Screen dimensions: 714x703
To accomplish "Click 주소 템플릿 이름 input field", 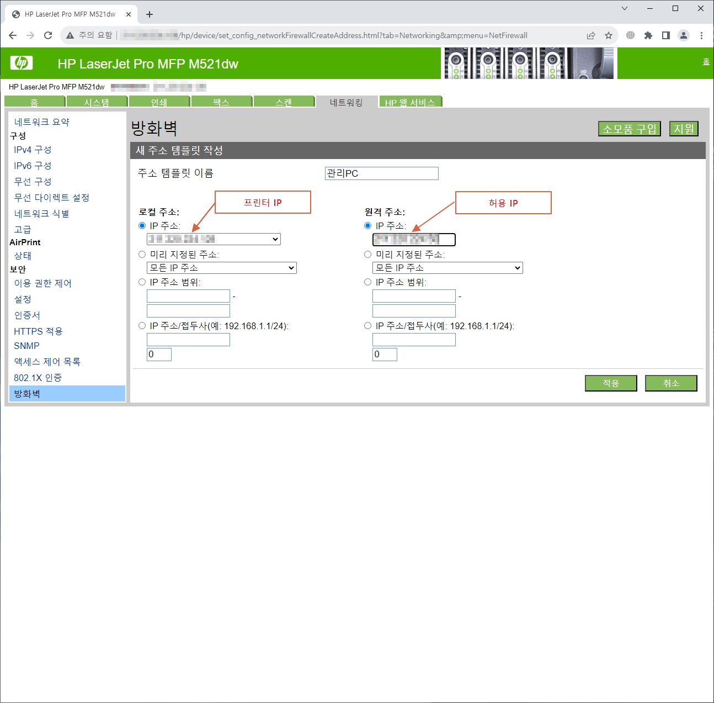I will pyautogui.click(x=382, y=173).
